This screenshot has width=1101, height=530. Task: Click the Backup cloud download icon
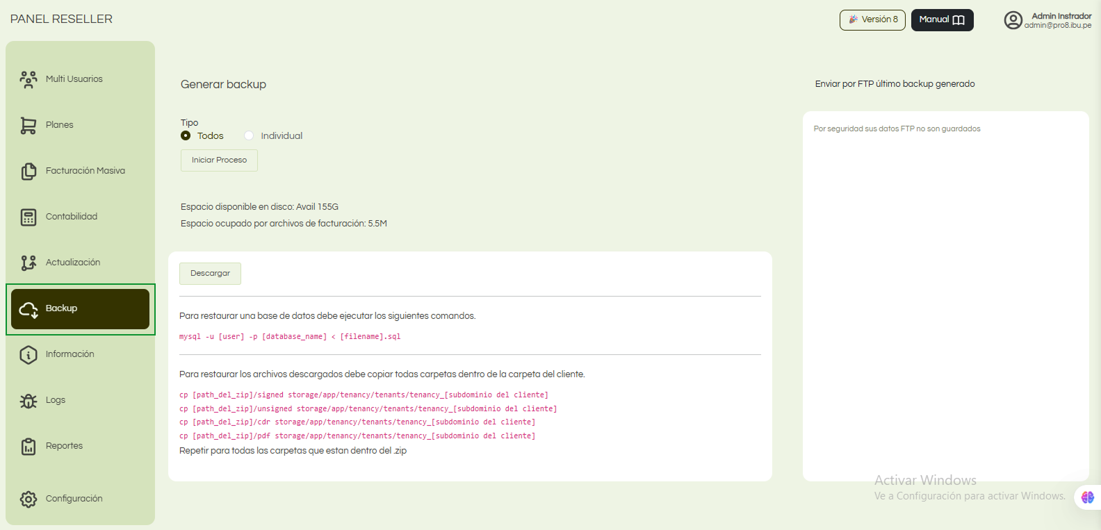point(28,309)
